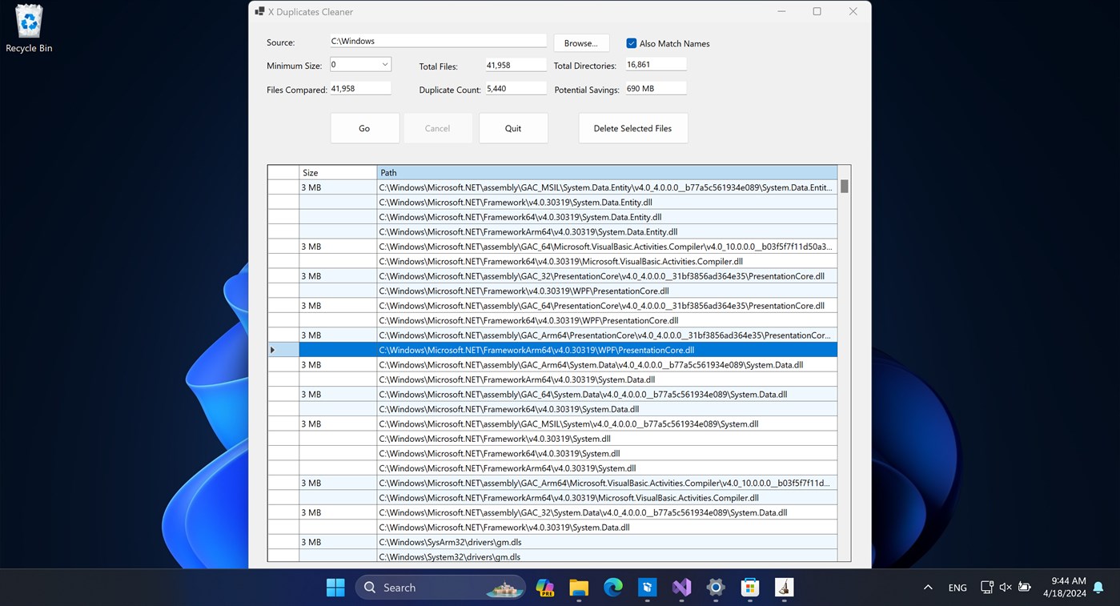Viewport: 1120px width, 606px height.
Task: Open Visual Studio from the taskbar
Action: tap(681, 587)
